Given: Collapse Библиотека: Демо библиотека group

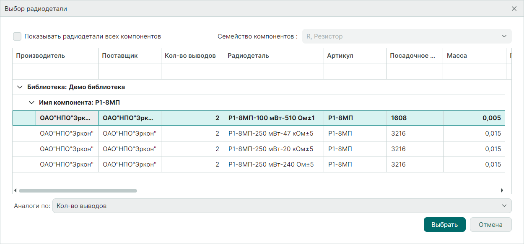Looking at the screenshot, I should click(19, 87).
